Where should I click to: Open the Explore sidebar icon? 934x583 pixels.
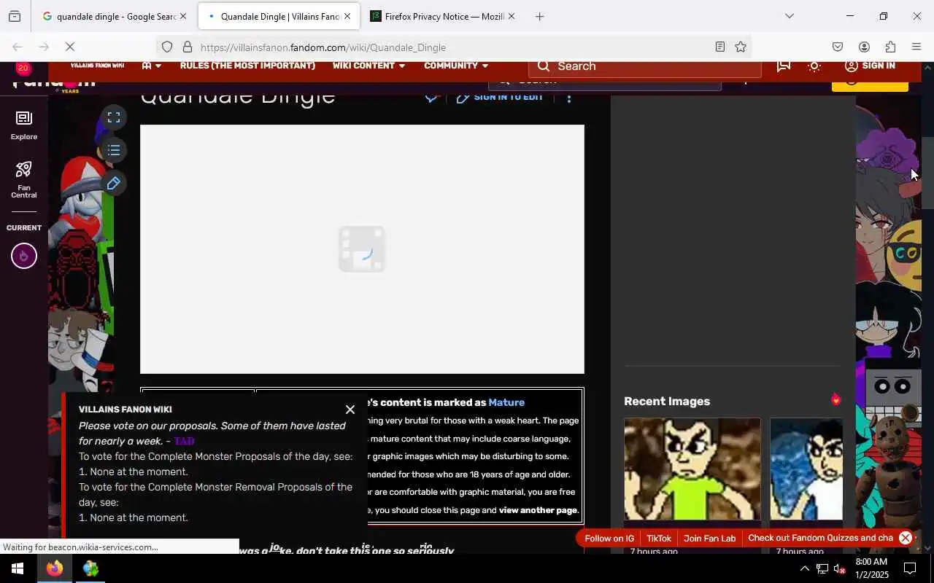pyautogui.click(x=23, y=125)
